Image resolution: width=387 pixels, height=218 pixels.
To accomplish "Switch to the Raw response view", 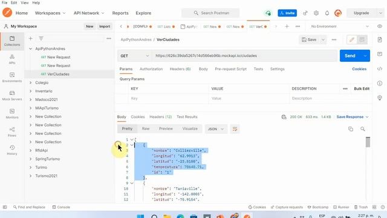I will [x=146, y=128].
